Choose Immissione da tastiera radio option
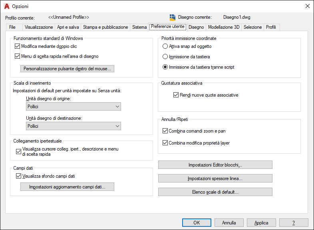The width and height of the screenshot is (314, 230). (165, 57)
